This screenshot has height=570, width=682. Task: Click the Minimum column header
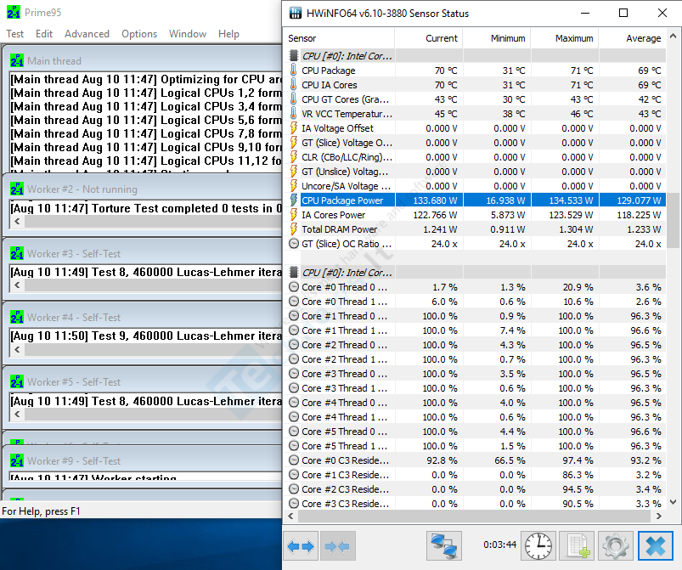coord(497,38)
